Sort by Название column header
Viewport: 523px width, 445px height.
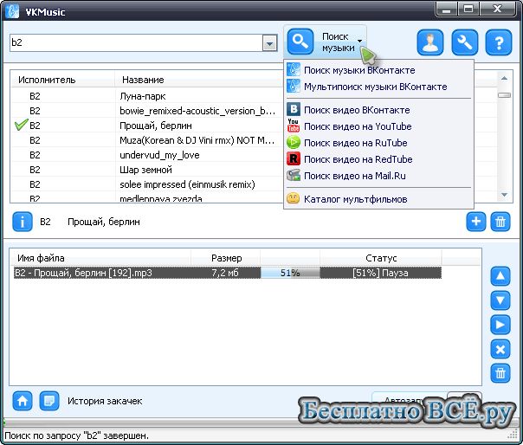tap(199, 80)
